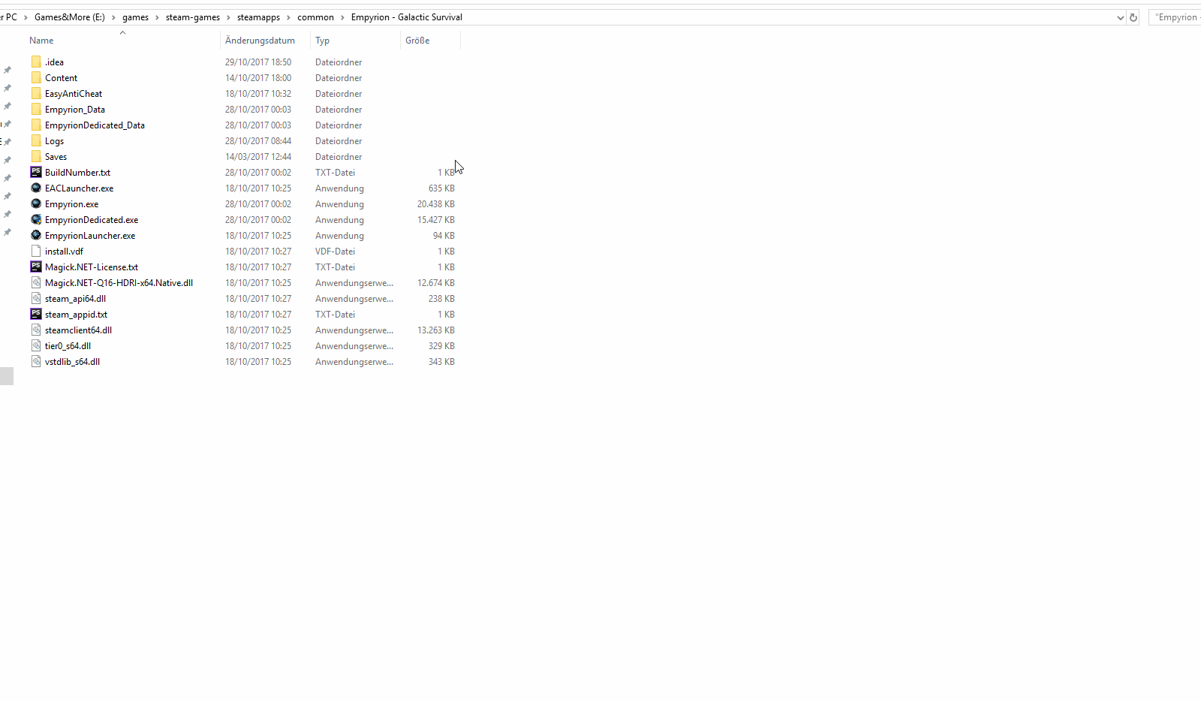The height and width of the screenshot is (702, 1201).
Task: Select the file Magick.NET-Q16-HDRI-x64.Native.dll
Action: pos(119,283)
